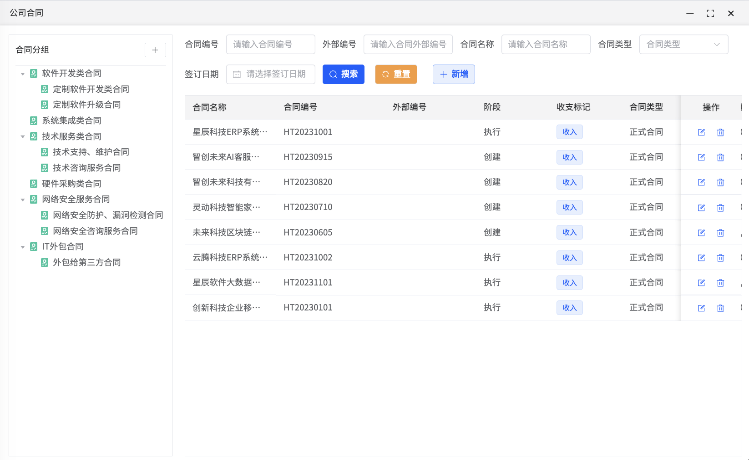Delete the HT20230820 contract row
Image resolution: width=749 pixels, height=460 pixels.
click(x=720, y=182)
